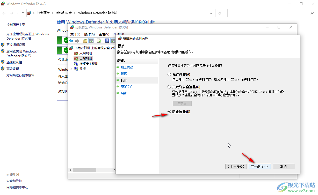Click the Explorer forward navigation arrow

[11, 13]
